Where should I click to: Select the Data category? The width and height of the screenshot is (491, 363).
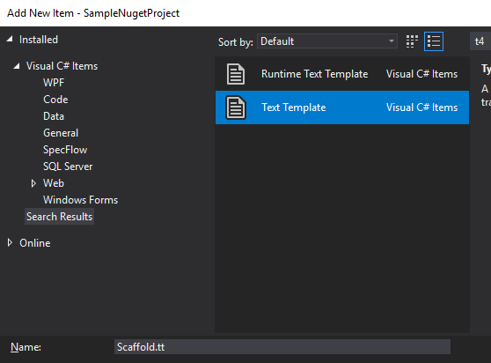(x=54, y=116)
